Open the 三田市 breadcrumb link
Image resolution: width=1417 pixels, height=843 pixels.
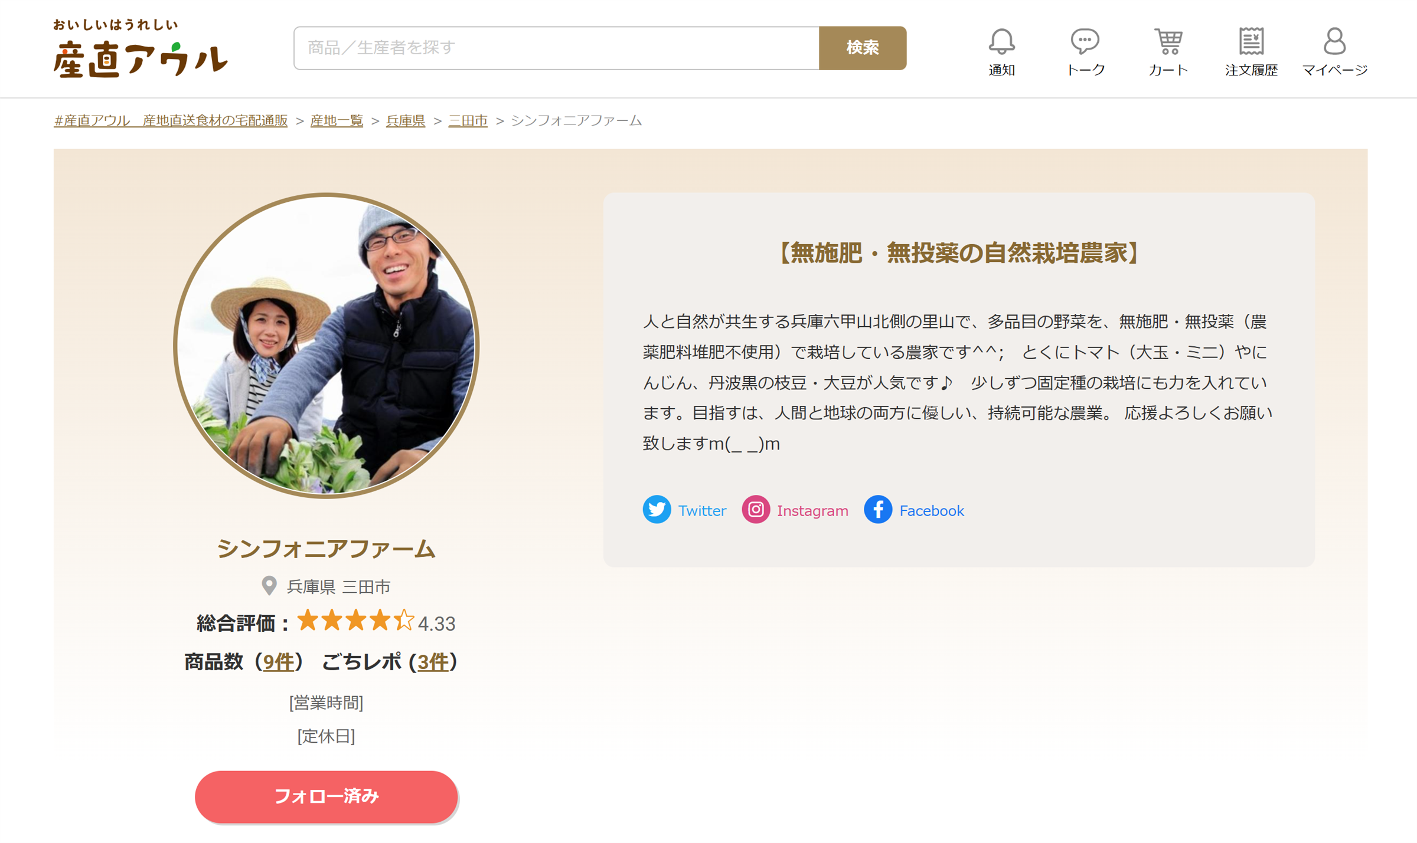[x=468, y=120]
